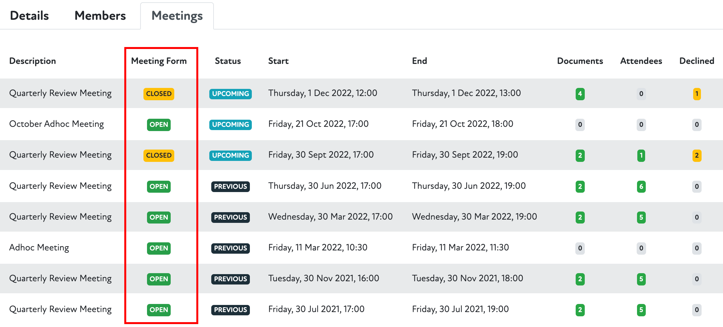Select the Meetings tab

click(x=177, y=16)
